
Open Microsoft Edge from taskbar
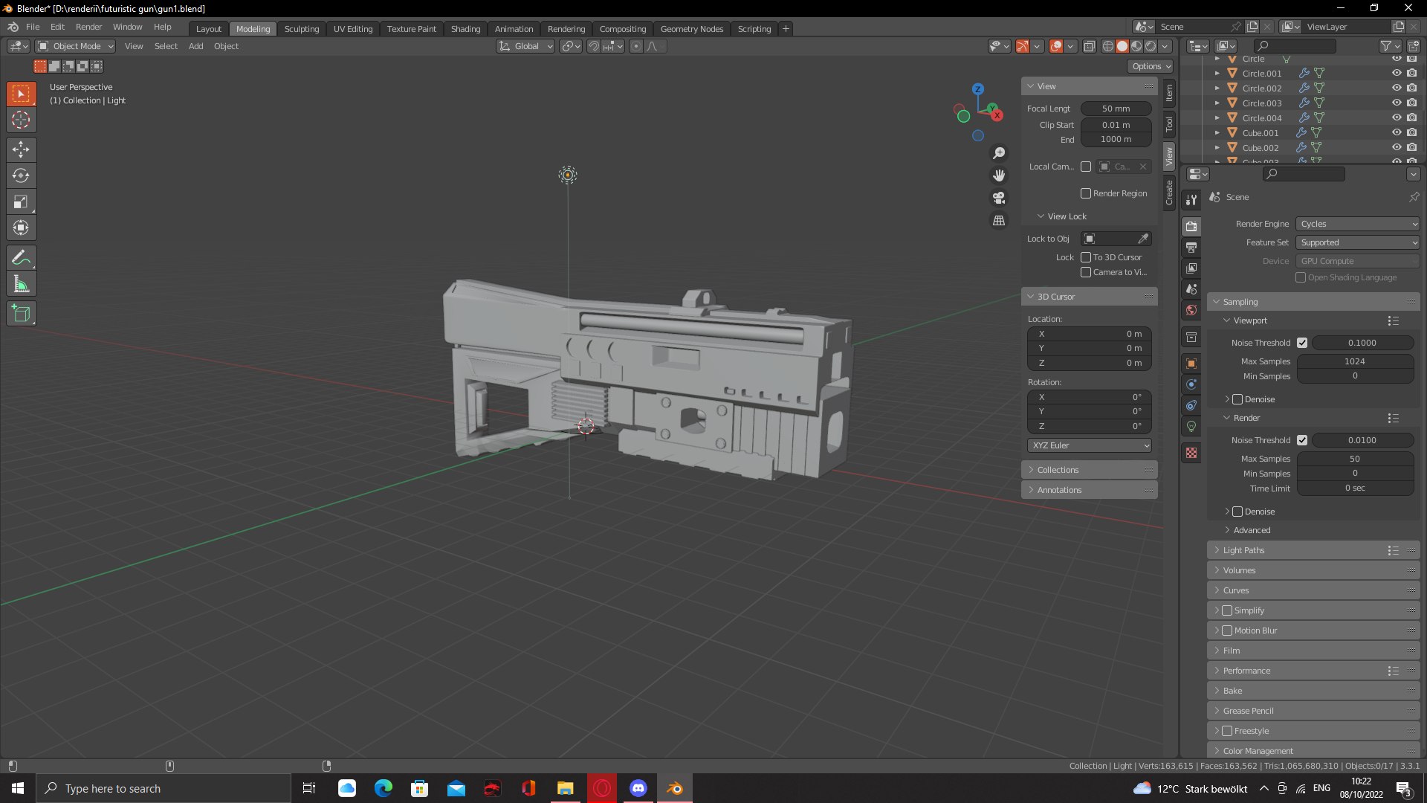click(x=384, y=788)
